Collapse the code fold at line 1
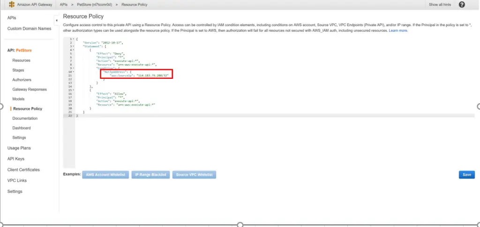Screen dimensions: 480x227 pyautogui.click(x=74, y=39)
